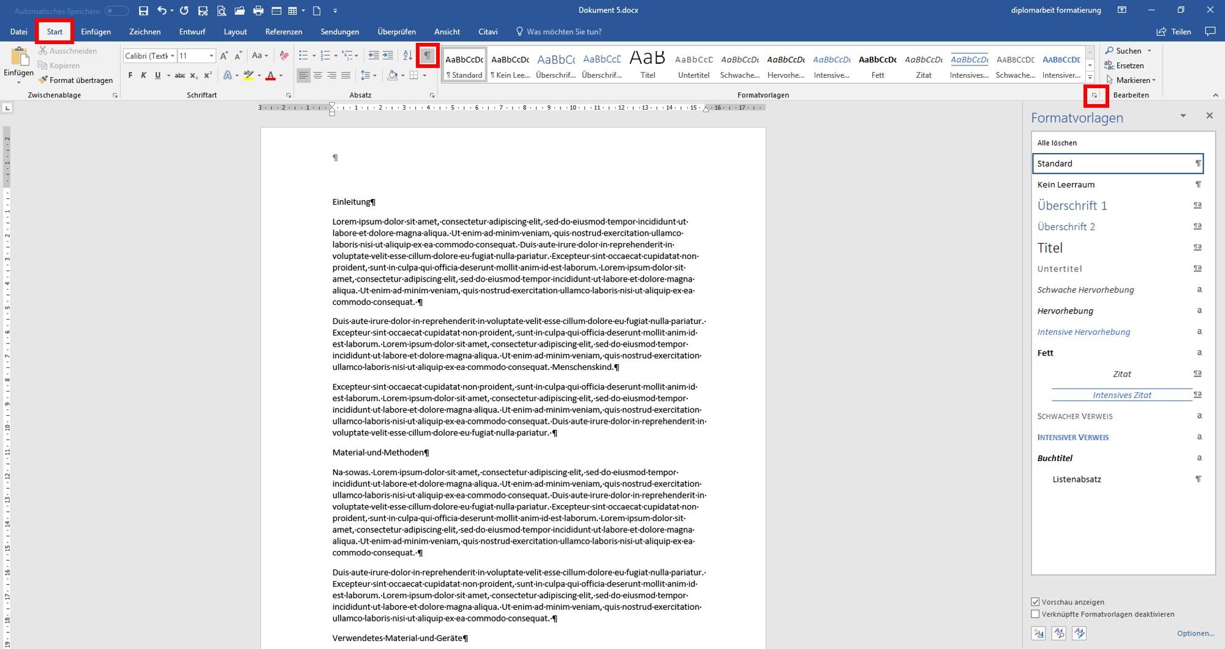The image size is (1225, 649).
Task: Click paragraph shading paint bucket
Action: (393, 75)
